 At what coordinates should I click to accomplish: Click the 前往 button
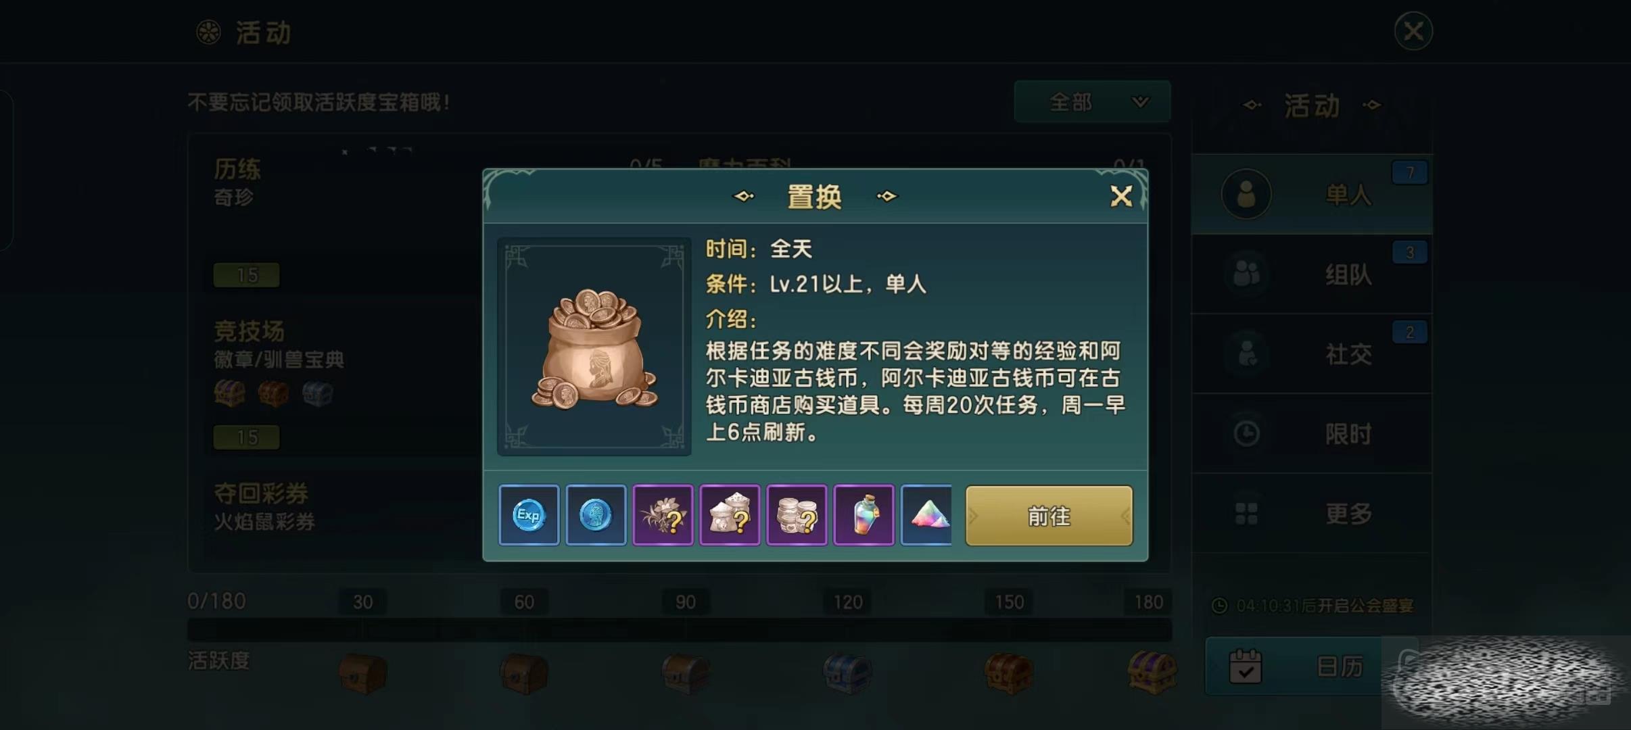1049,516
